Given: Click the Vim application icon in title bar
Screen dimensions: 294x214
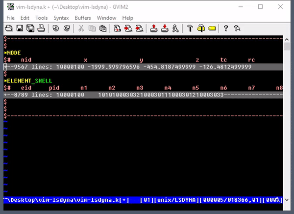Looking at the screenshot, I should pyautogui.click(x=10, y=7).
